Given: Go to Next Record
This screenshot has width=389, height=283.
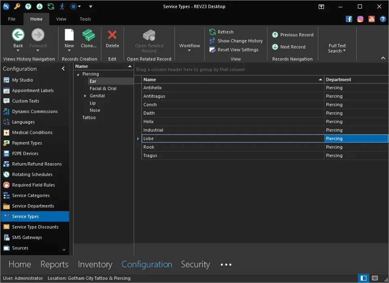Looking at the screenshot, I should point(289,47).
